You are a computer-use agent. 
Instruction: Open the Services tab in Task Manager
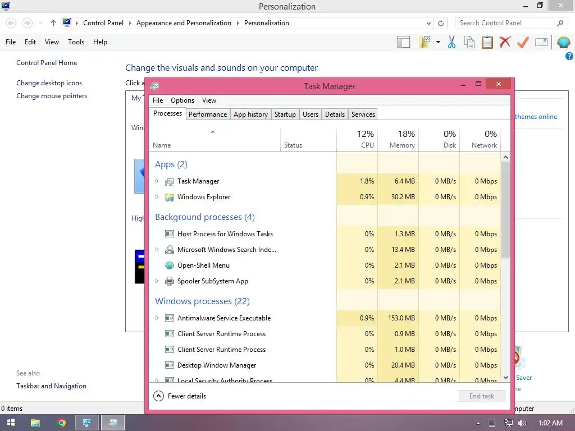point(363,114)
